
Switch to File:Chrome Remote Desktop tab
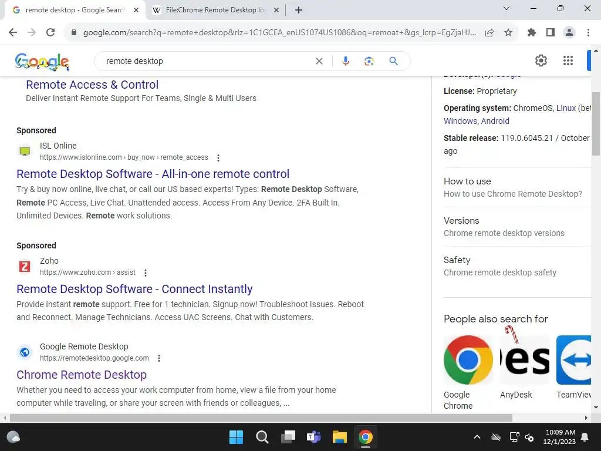[x=216, y=10]
